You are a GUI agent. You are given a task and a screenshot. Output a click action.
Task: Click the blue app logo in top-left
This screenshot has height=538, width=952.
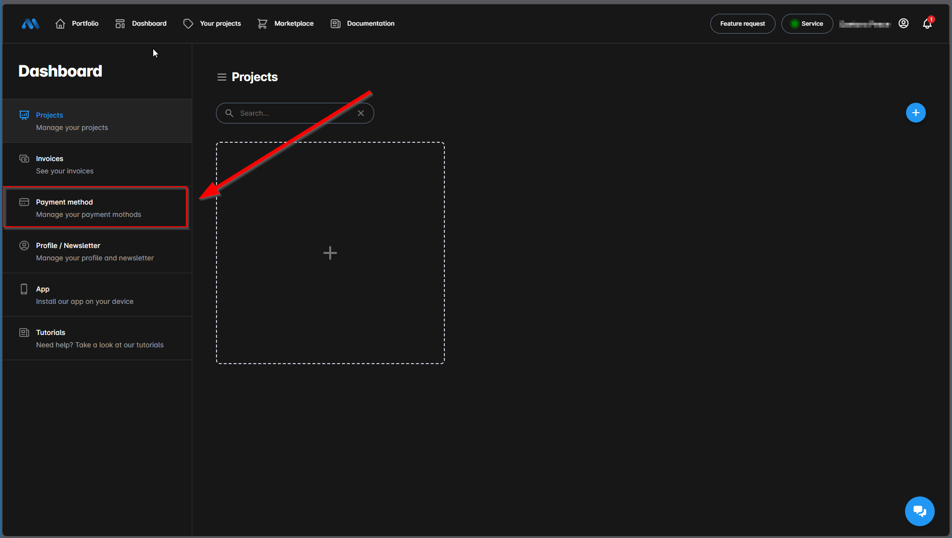30,24
